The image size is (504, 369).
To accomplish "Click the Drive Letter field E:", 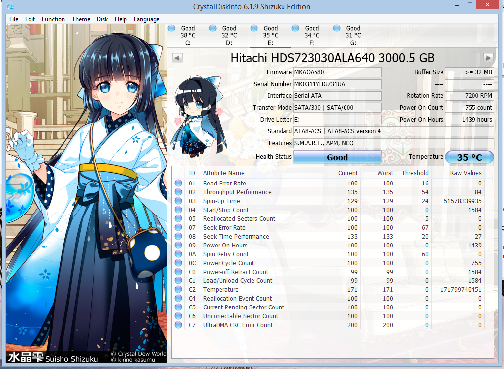I will [338, 119].
